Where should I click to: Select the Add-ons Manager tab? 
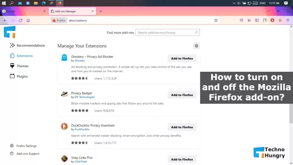pos(72,11)
